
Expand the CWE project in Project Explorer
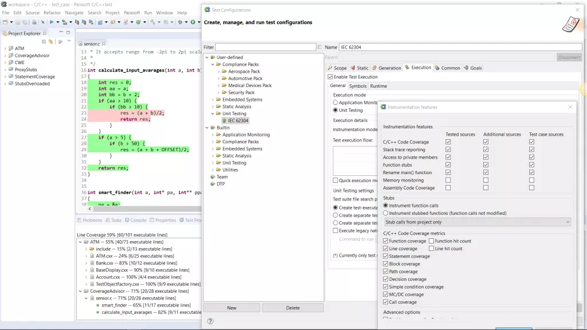(x=5, y=62)
